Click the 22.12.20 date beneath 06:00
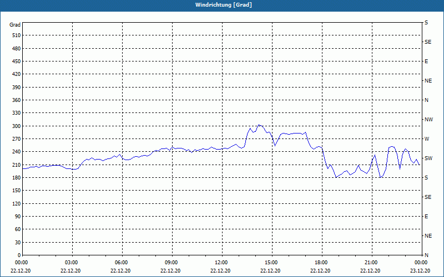 [120, 270]
